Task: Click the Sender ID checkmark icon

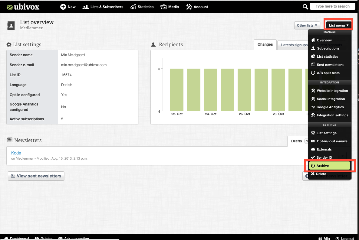Action: click(x=313, y=157)
